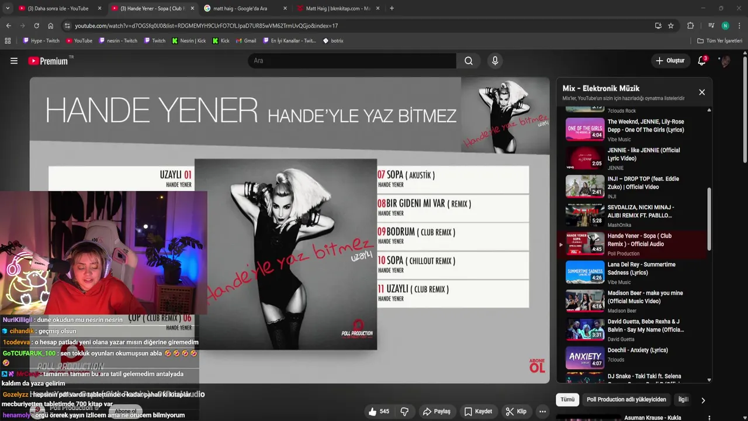
Task: Open the extensions puzzle icon
Action: (690, 26)
